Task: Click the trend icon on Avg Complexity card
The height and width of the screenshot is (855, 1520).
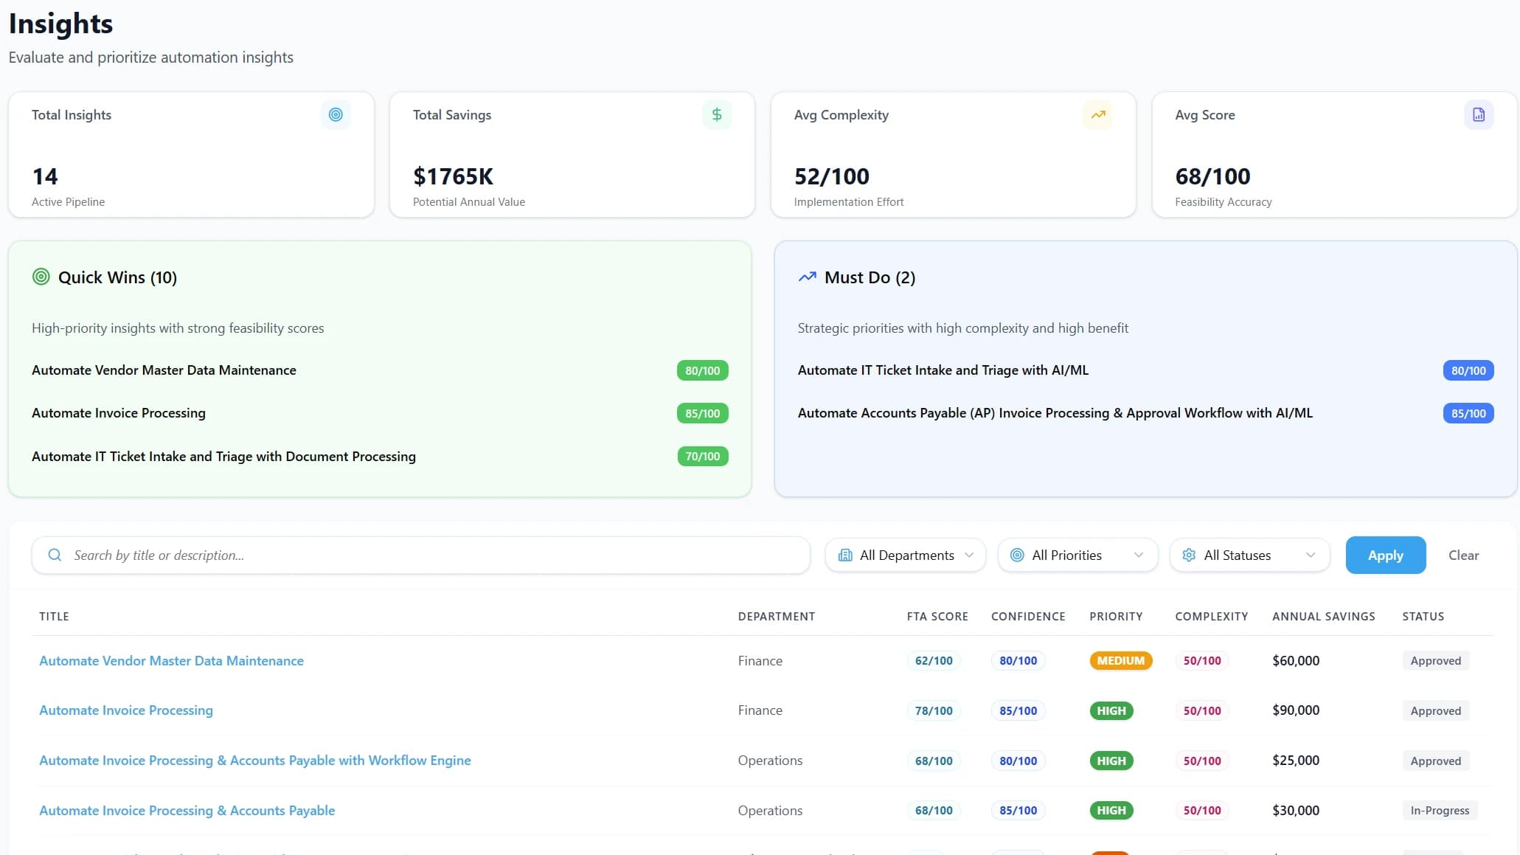Action: pos(1098,114)
